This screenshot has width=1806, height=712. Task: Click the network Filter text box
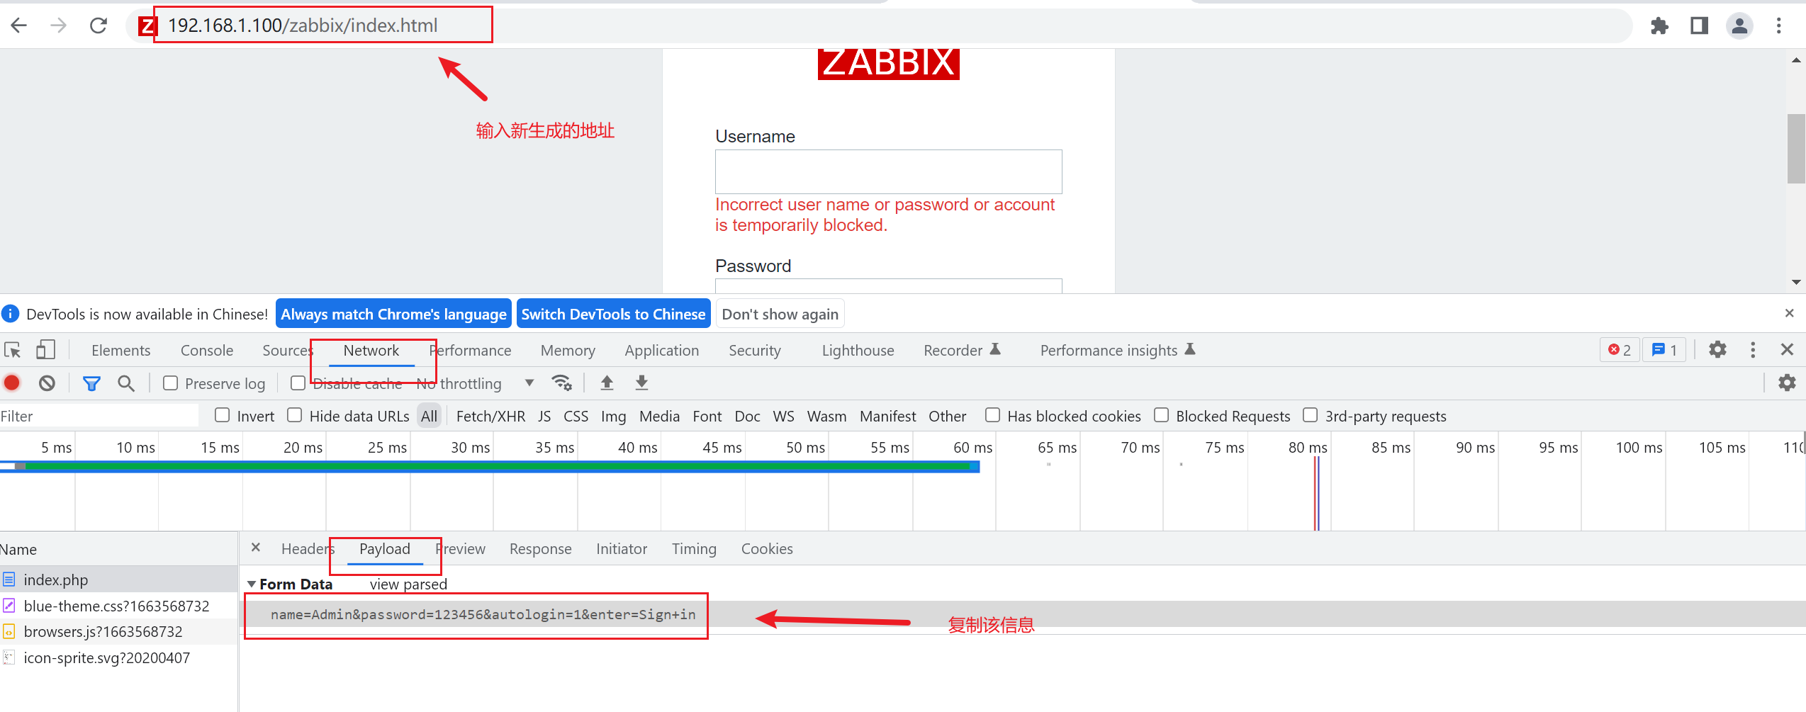[x=99, y=416]
